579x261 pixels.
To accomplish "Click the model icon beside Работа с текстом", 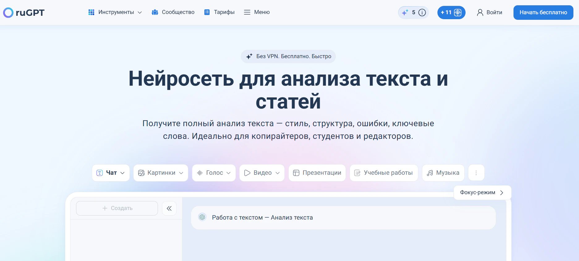I will (x=202, y=217).
